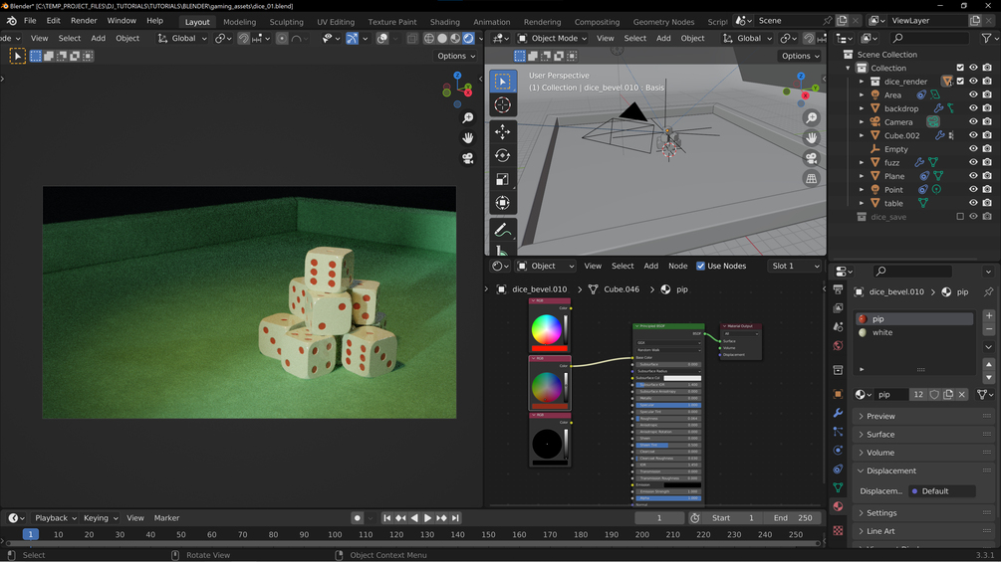
Task: Open the Object Mode dropdown
Action: click(x=552, y=39)
